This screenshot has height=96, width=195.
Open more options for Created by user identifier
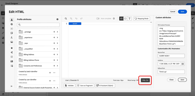[x=54, y=81]
